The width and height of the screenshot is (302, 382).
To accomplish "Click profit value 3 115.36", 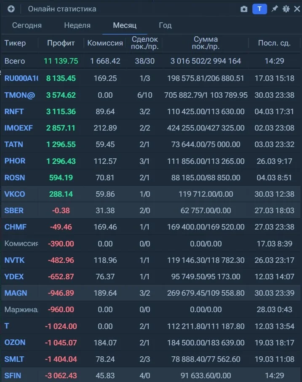I will click(x=61, y=112).
